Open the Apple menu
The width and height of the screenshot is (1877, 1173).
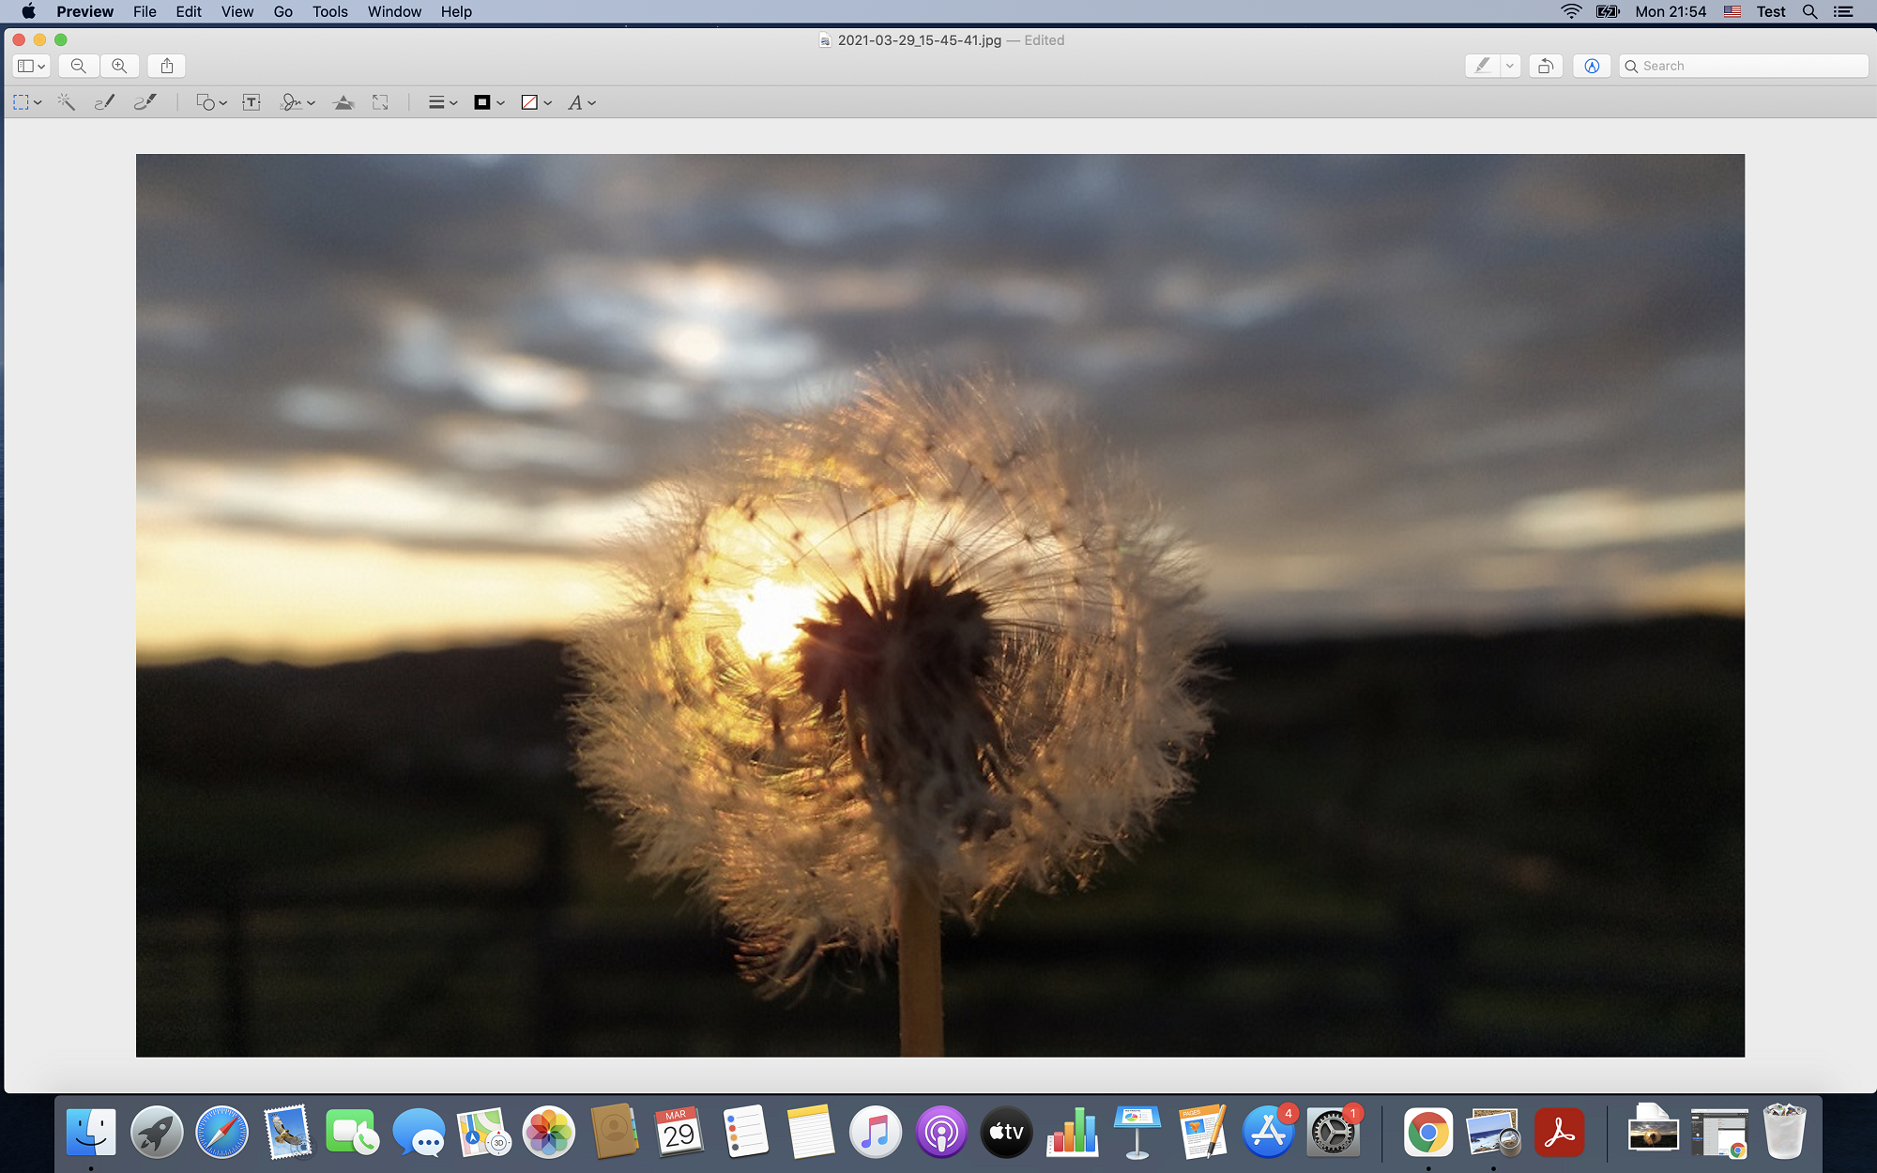(28, 11)
